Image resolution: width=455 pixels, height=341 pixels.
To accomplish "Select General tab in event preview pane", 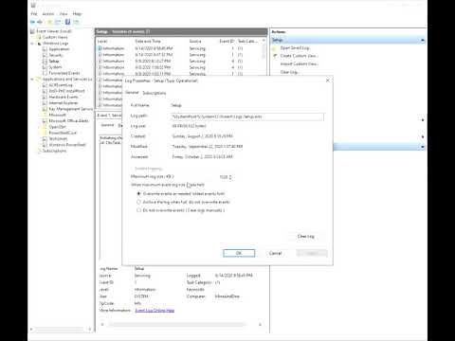I will 107,125.
